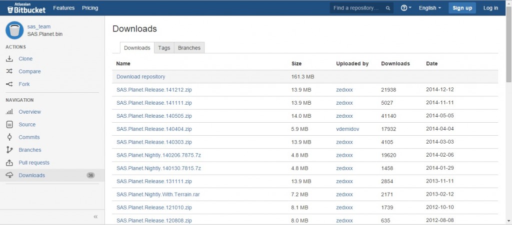512x225 pixels.
Task: Click the Sign up button
Action: (x=462, y=8)
